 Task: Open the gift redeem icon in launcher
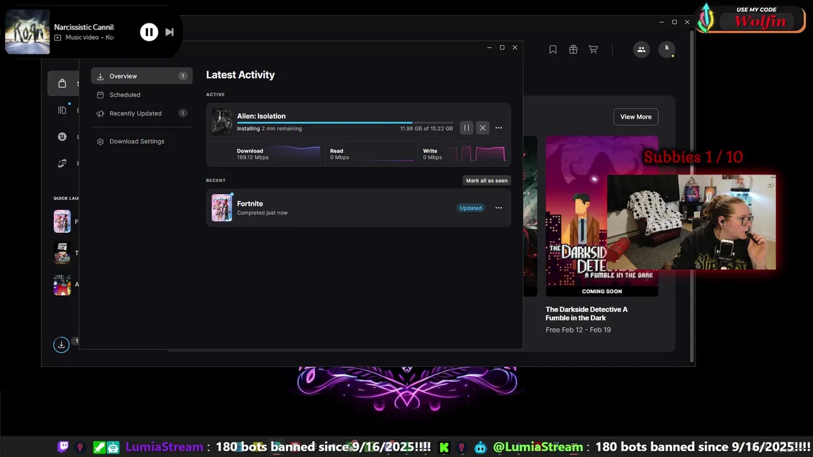[x=573, y=50]
